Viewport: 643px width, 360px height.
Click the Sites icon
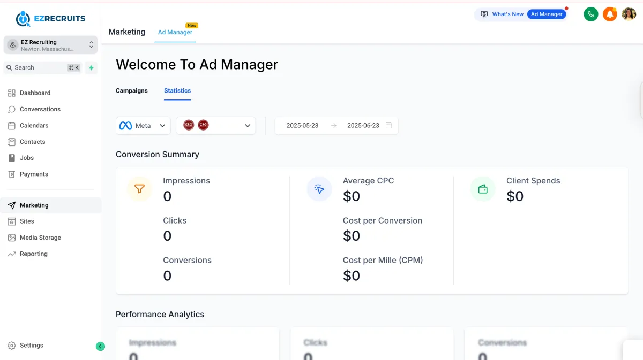click(12, 221)
